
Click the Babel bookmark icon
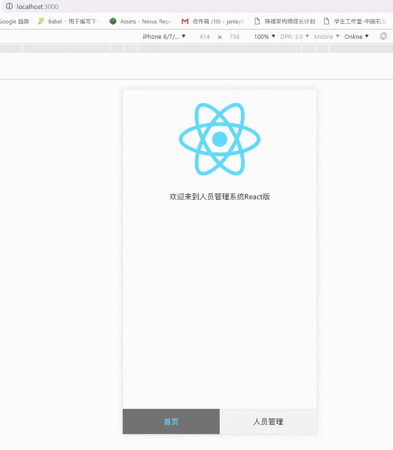click(x=41, y=21)
